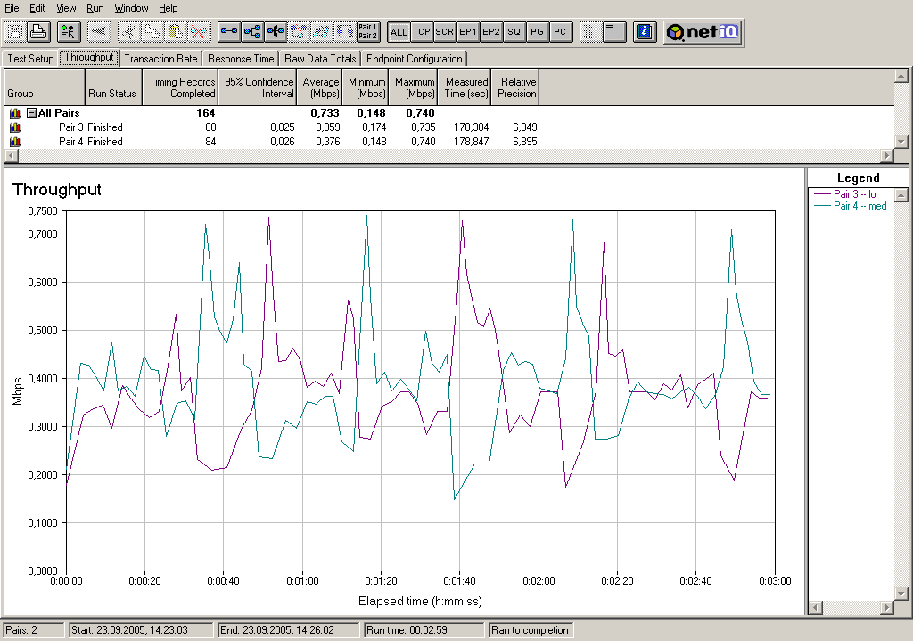Switch to the Response Time tab
Viewport: 913px width, 641px height.
(241, 59)
